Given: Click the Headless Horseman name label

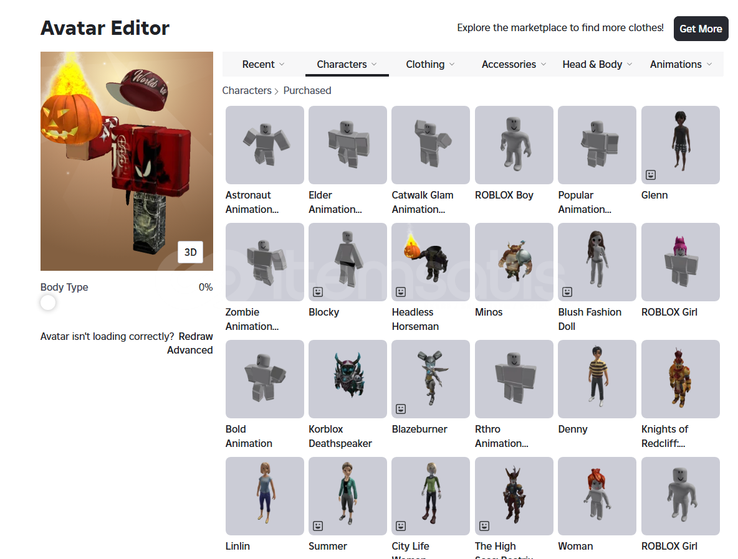Looking at the screenshot, I should pos(415,319).
